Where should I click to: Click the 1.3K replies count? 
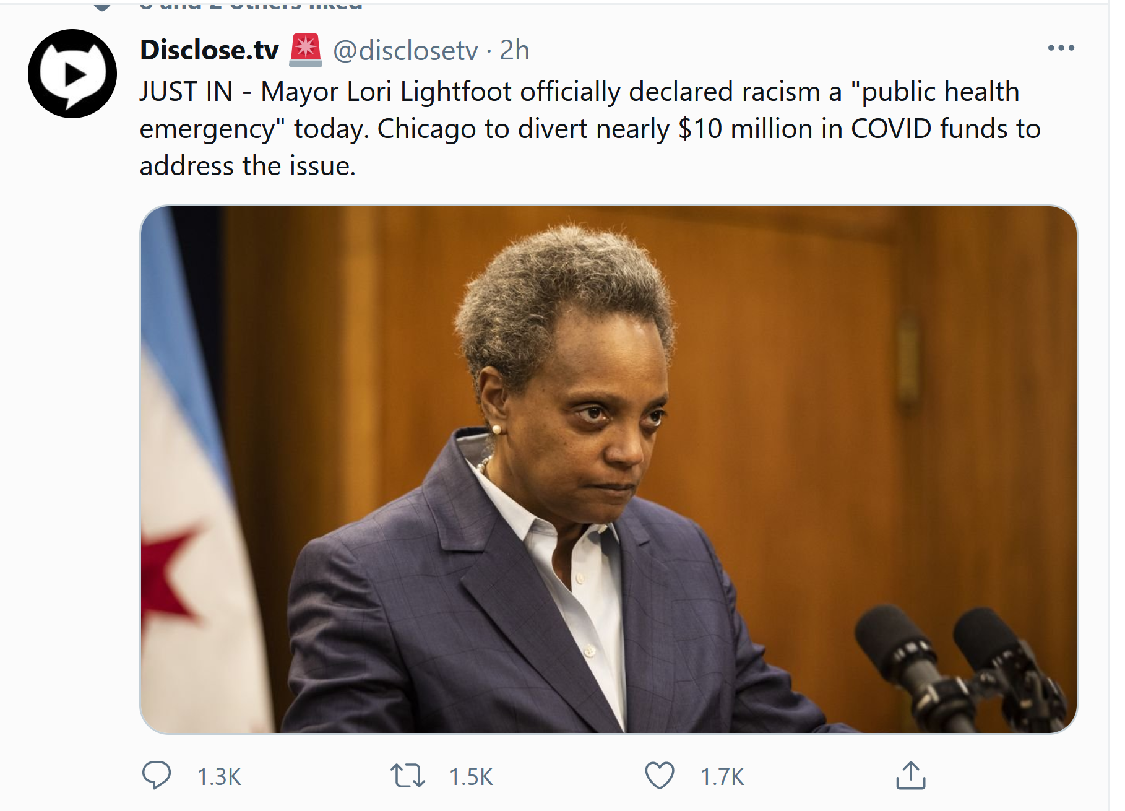[219, 776]
